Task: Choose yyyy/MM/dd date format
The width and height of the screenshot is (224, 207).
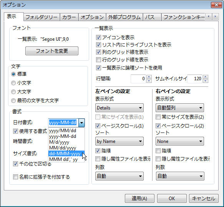Action: pos(66,131)
